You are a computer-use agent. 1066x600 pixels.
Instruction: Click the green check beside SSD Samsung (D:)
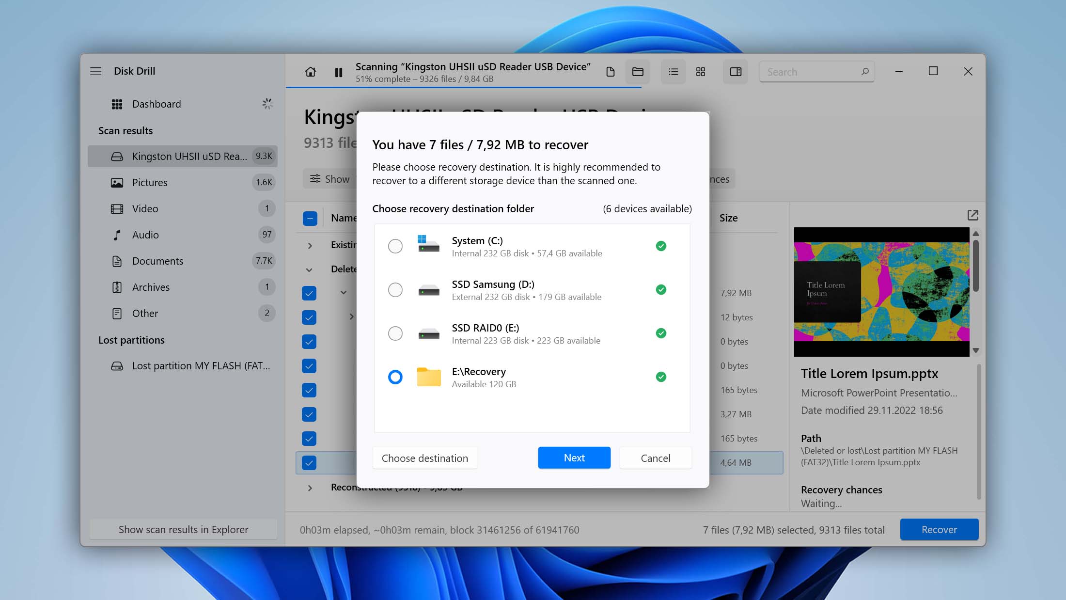click(661, 290)
